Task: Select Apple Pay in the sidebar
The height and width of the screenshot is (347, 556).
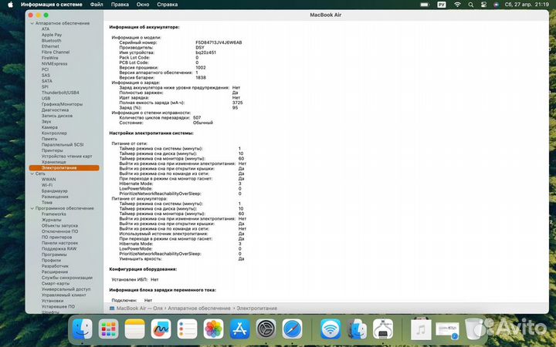Action: (x=52, y=35)
